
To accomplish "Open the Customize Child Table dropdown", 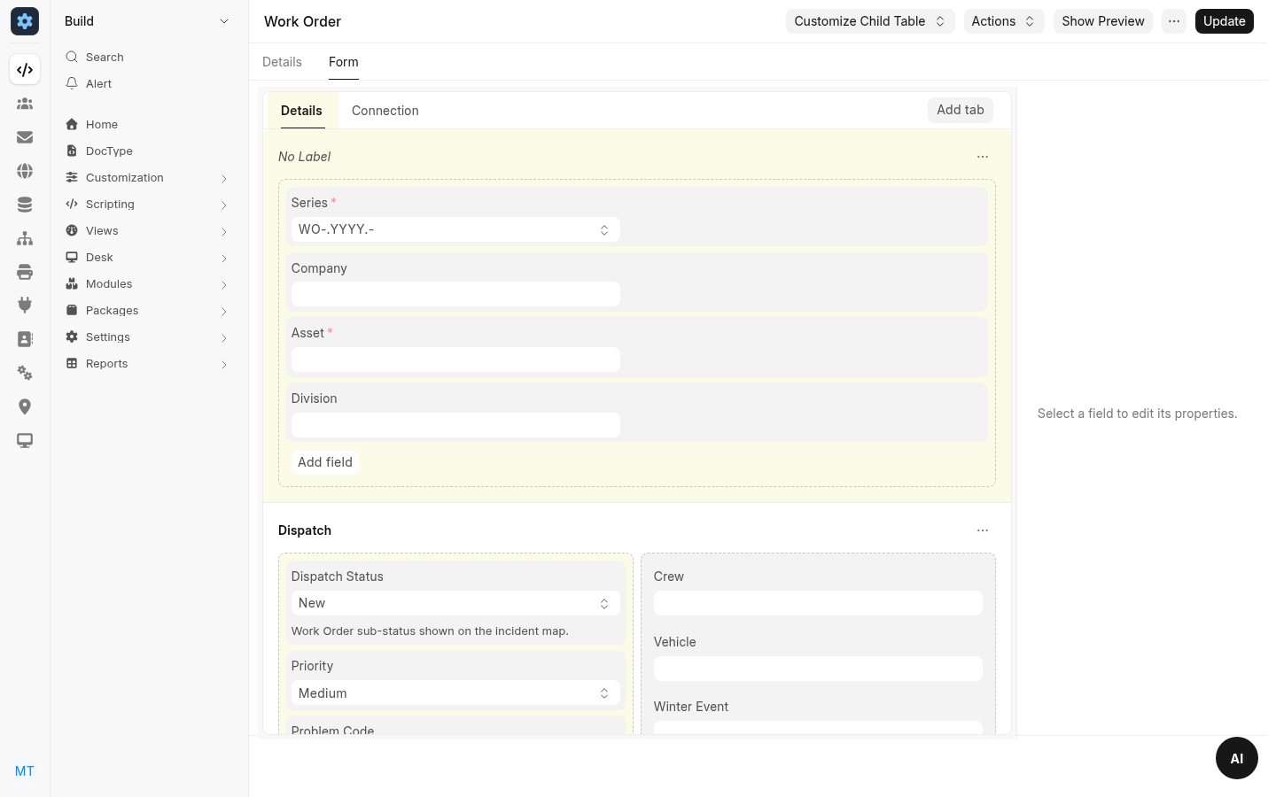I will 870,21.
